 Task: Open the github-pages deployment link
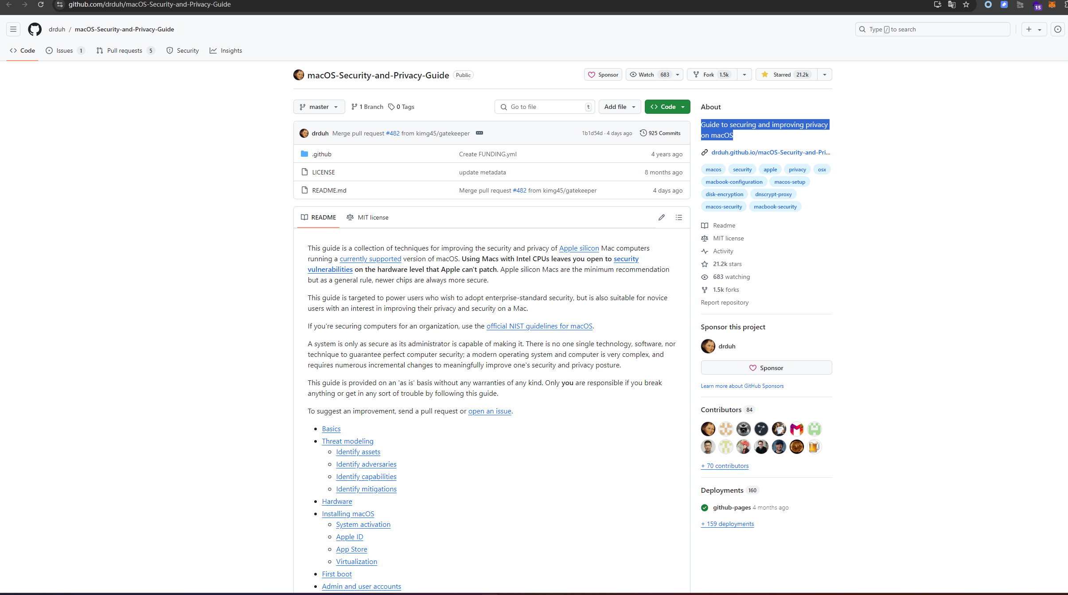coord(732,507)
